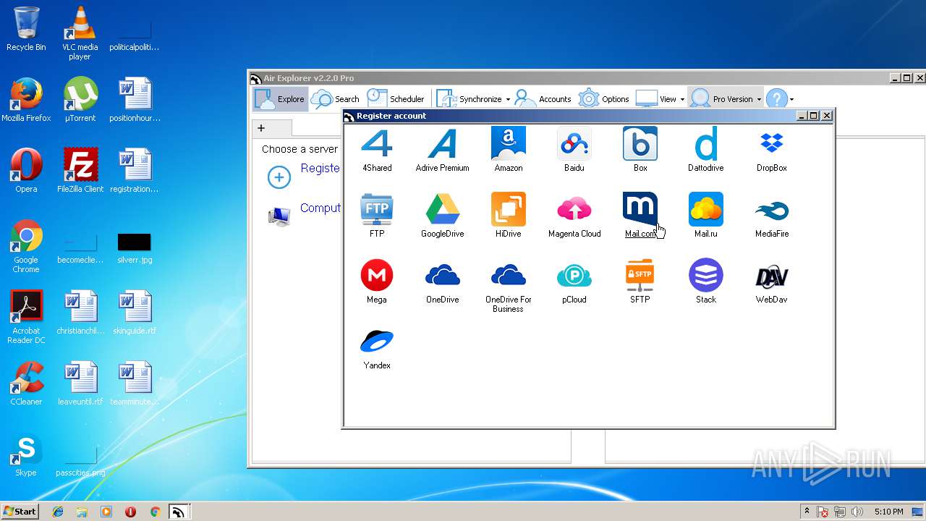Pick the Yandex disk icon
The image size is (926, 521).
click(377, 347)
